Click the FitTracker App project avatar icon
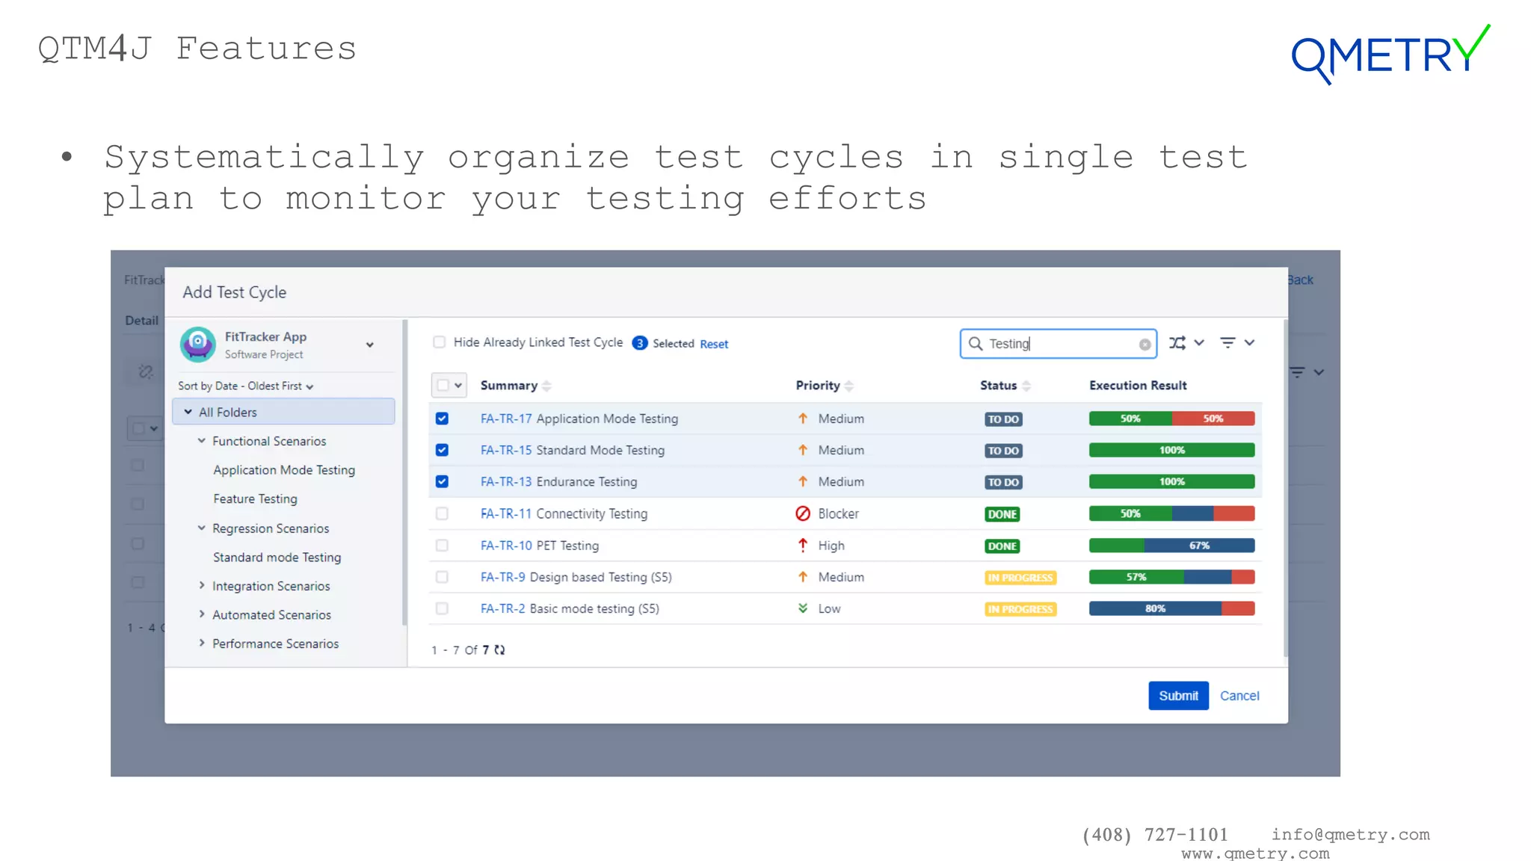The height and width of the screenshot is (861, 1531). 198,345
